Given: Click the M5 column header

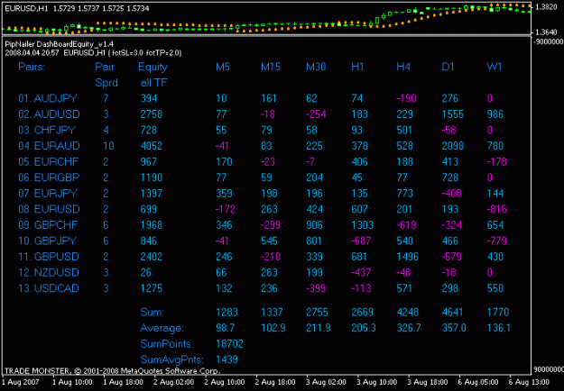Looking at the screenshot, I should tap(223, 67).
